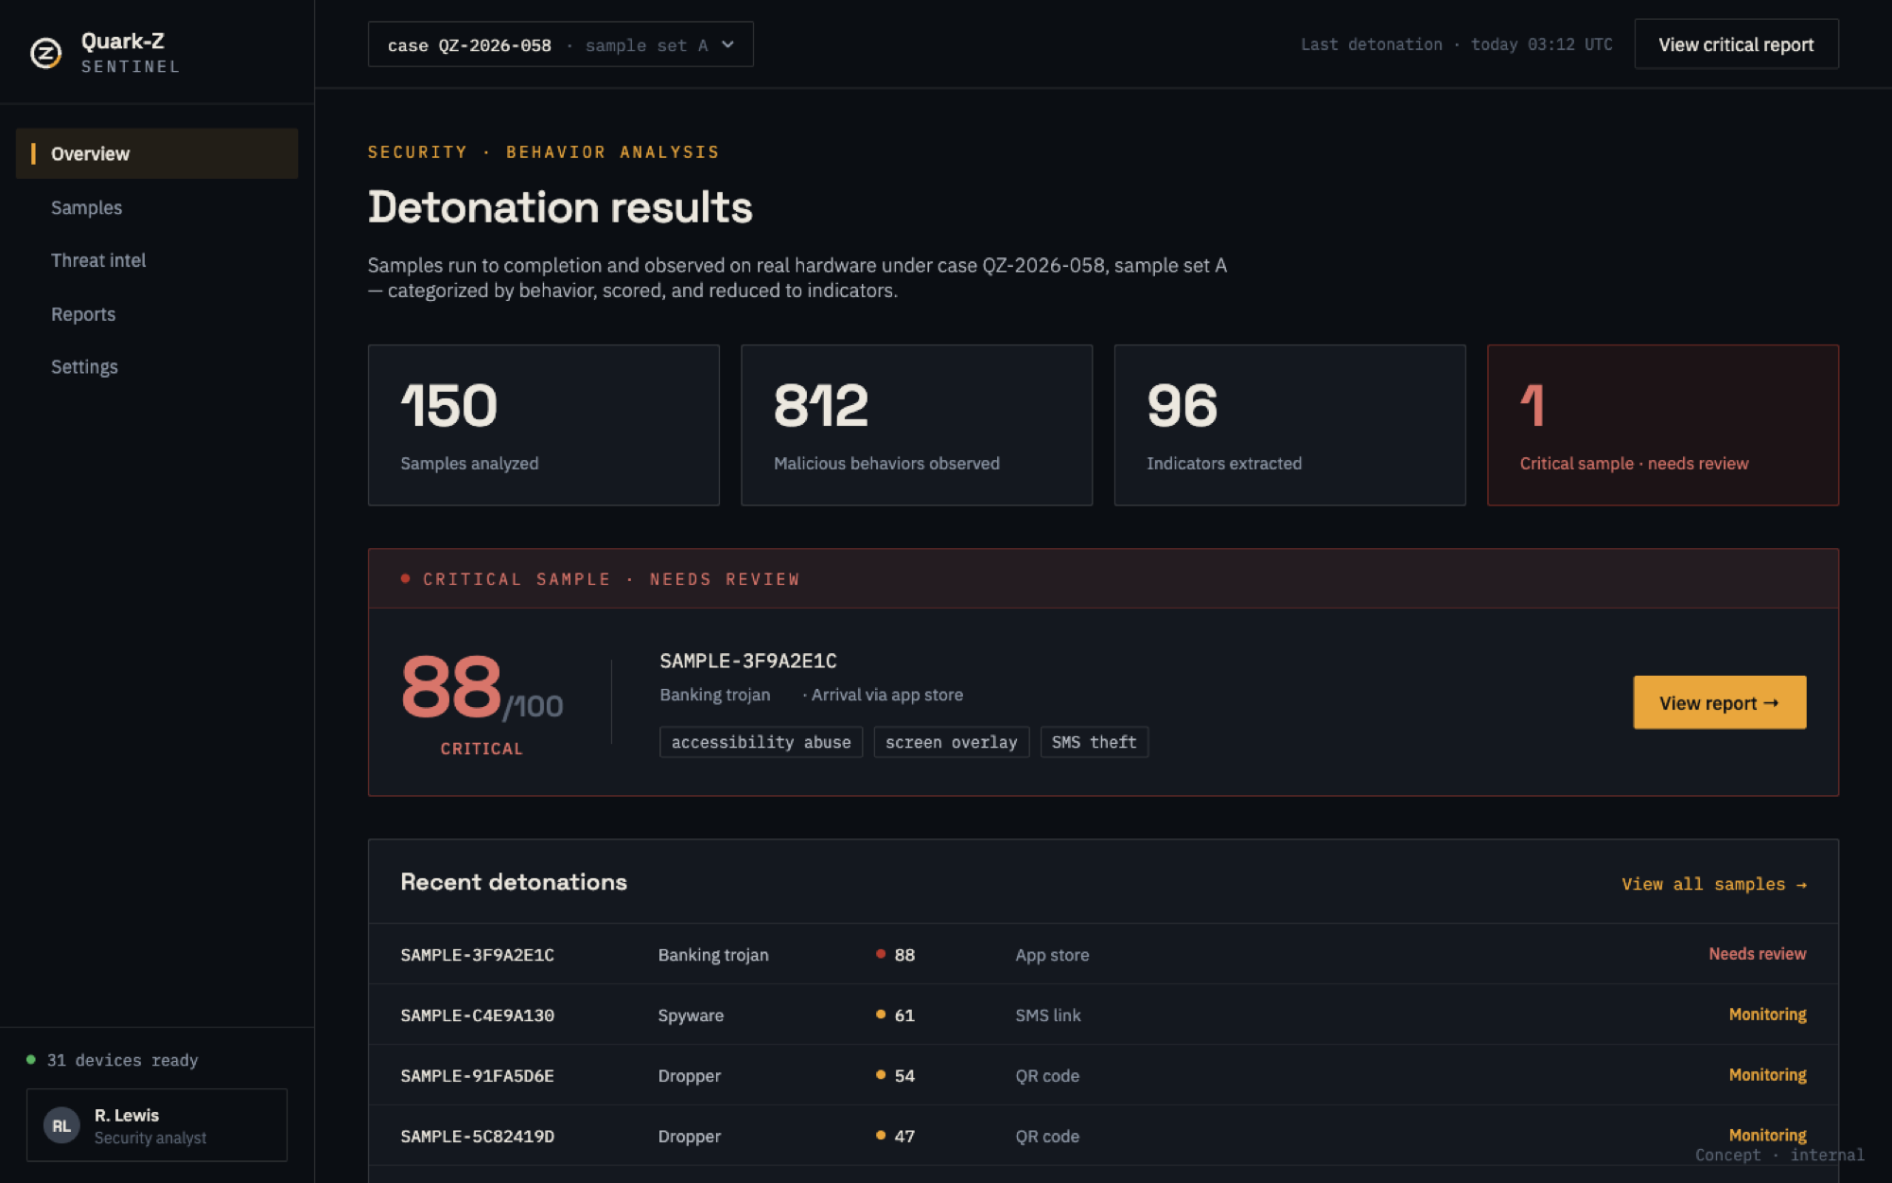The height and width of the screenshot is (1183, 1892).
Task: Click QR code cell for SAMPLE-91FA5D6E
Action: click(x=1047, y=1076)
